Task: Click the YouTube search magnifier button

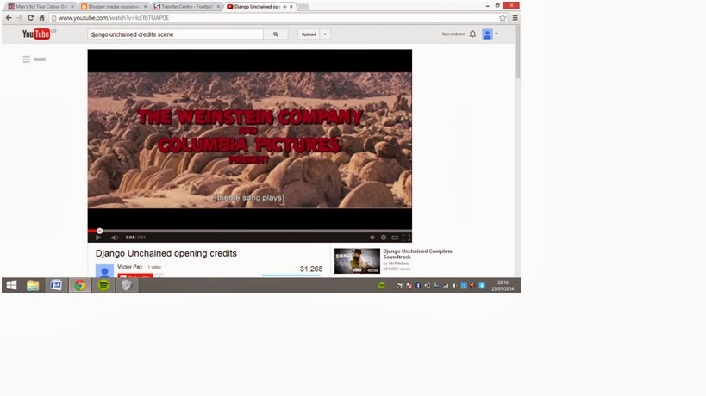Action: 276,34
